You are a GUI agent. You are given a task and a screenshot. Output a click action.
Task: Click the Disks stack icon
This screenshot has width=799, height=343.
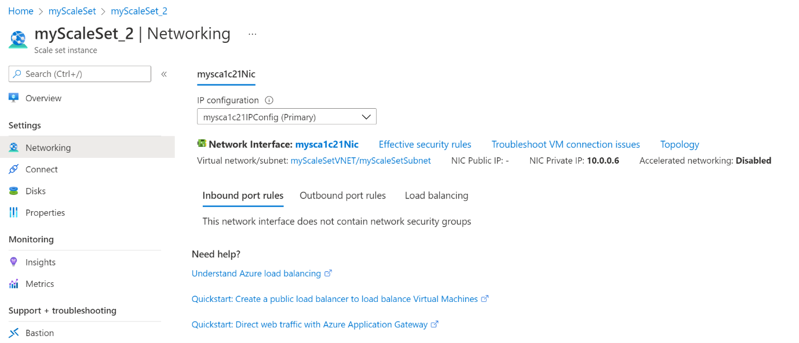pyautogui.click(x=14, y=191)
